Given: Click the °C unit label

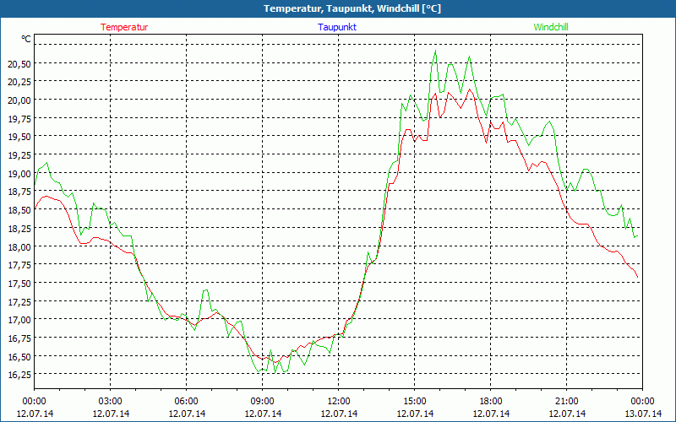Looking at the screenshot, I should coord(26,39).
